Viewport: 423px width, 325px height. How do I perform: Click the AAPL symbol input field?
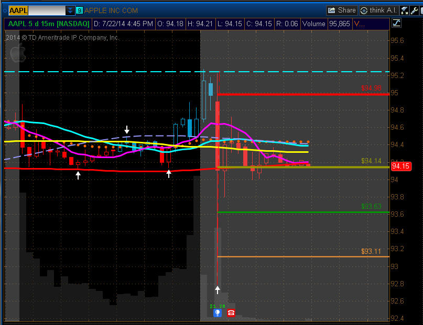point(37,10)
